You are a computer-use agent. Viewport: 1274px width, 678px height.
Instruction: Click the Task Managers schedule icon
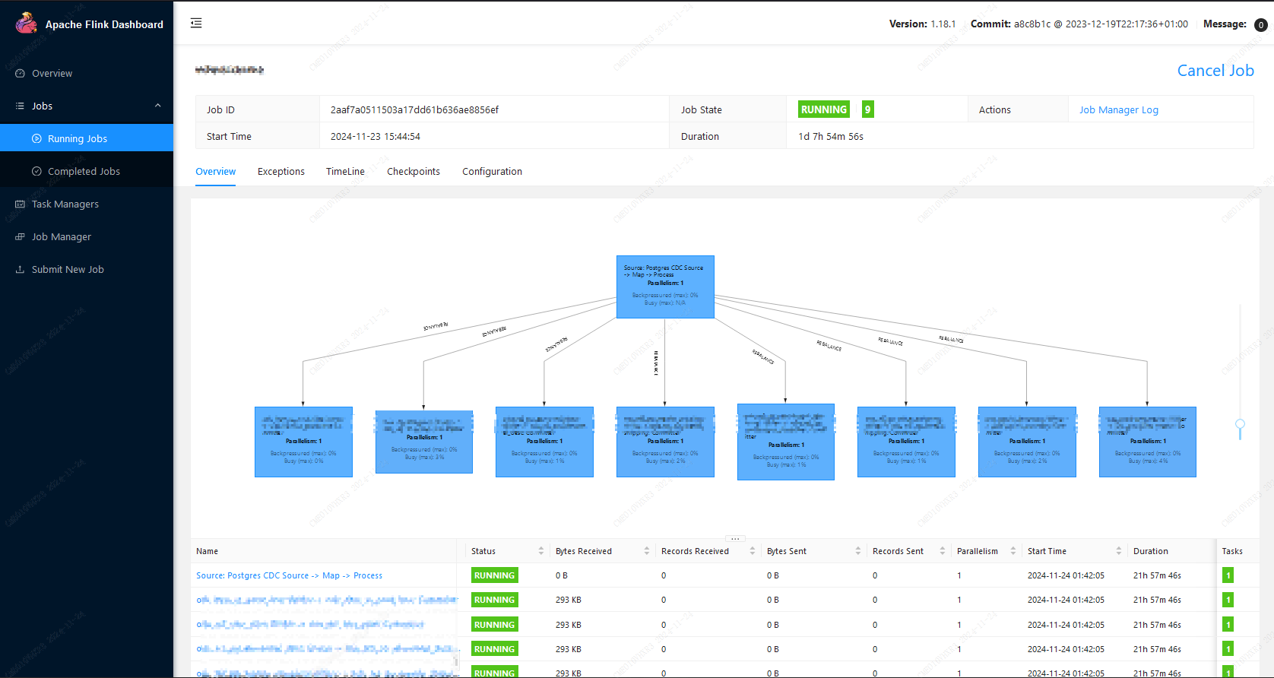click(21, 204)
